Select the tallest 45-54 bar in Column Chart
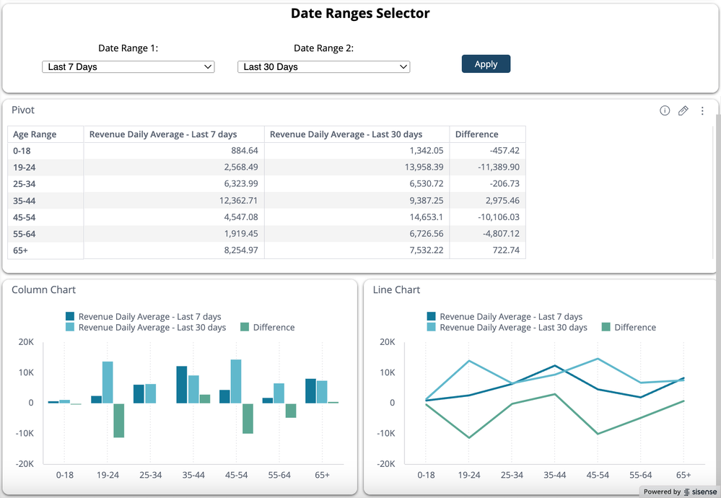The image size is (721, 498). pos(235,381)
